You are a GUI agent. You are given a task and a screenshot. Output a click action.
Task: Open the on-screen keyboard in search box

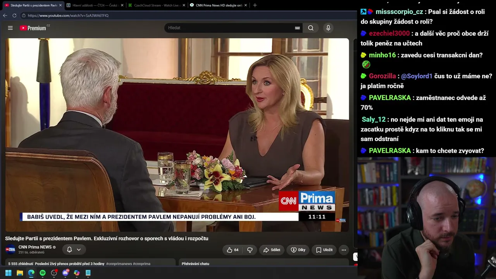click(297, 28)
